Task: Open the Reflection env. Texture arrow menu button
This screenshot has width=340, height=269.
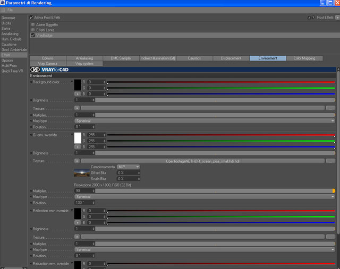Action: click(x=77, y=237)
